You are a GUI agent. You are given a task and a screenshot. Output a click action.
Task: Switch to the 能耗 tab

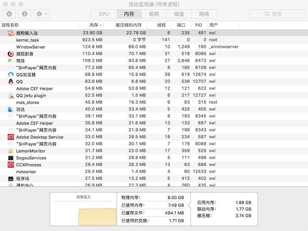(x=154, y=14)
